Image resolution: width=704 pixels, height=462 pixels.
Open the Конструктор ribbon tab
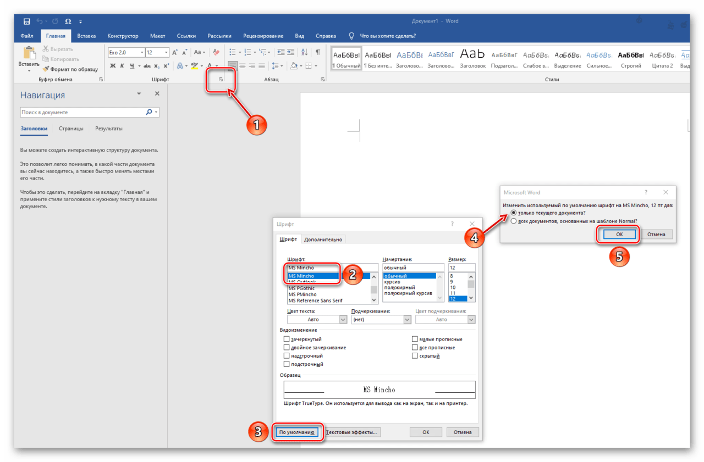(123, 36)
